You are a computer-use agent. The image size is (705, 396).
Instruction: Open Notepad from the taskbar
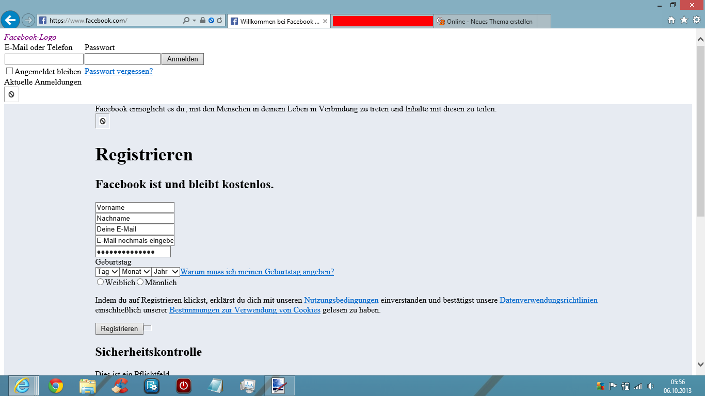coord(215,386)
